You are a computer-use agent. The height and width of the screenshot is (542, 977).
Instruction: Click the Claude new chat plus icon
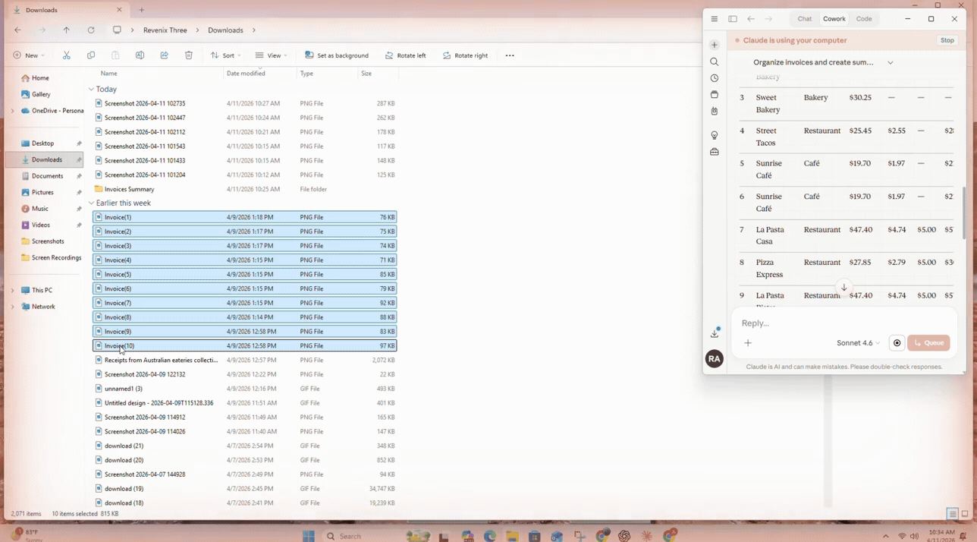click(715, 45)
